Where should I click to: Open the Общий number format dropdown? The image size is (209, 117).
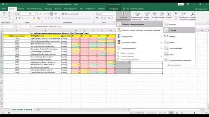click(x=113, y=14)
